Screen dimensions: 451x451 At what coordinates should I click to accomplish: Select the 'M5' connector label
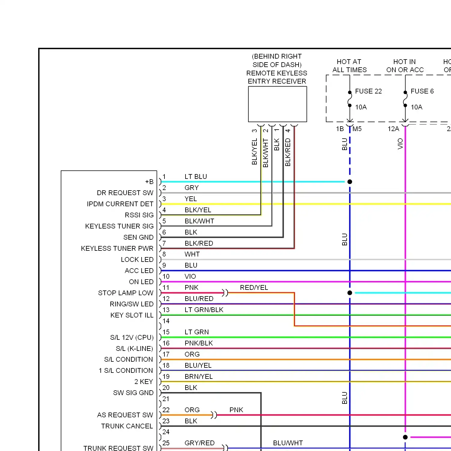click(357, 129)
